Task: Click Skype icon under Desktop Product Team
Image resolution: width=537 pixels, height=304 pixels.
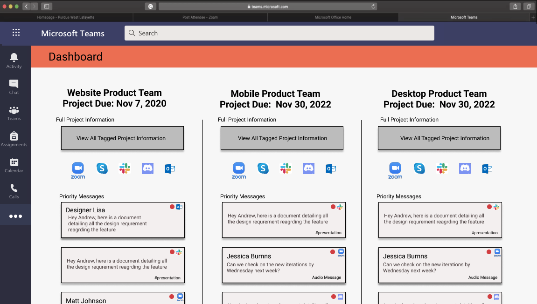Action: (x=419, y=169)
